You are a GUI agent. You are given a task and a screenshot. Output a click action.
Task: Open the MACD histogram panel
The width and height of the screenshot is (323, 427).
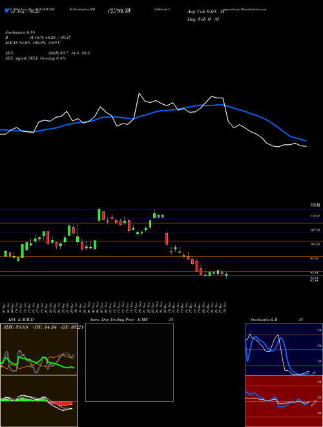pos(39,401)
